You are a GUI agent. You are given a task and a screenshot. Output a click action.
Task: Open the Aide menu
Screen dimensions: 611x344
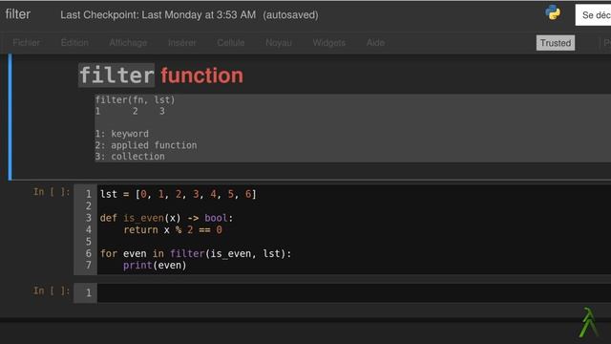375,43
